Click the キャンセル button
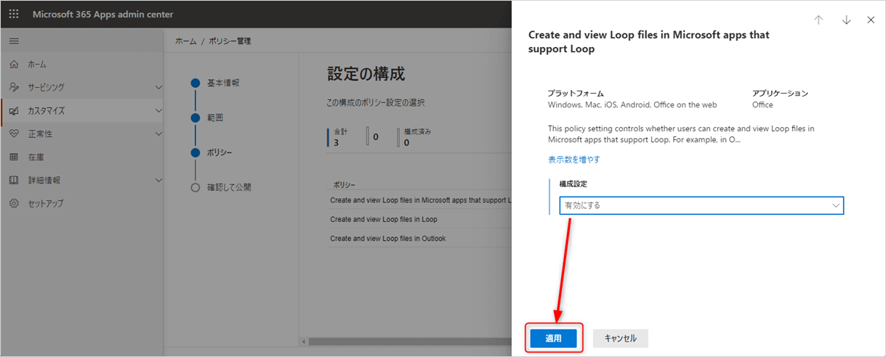The image size is (886, 357). (620, 338)
